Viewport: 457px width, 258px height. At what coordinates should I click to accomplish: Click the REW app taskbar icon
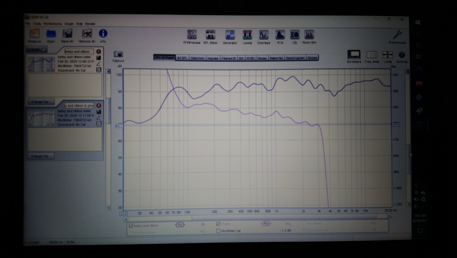click(419, 110)
